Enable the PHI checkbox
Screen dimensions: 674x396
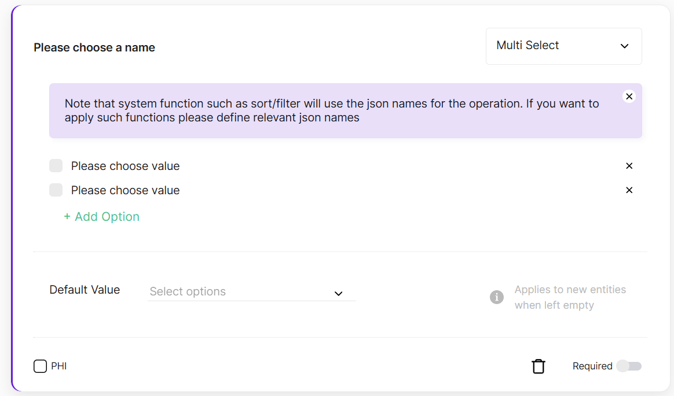(x=40, y=366)
